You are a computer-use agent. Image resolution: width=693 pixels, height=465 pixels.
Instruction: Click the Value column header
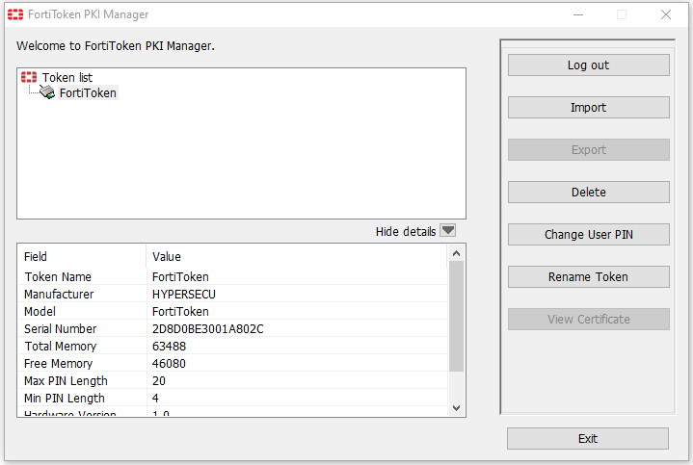click(297, 256)
